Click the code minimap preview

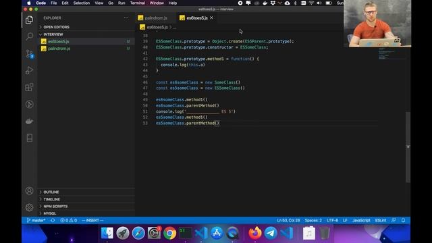tap(391, 54)
